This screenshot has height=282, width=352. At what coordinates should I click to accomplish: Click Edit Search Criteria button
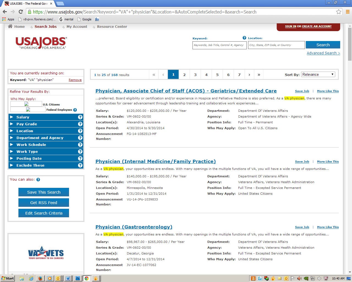tap(44, 213)
